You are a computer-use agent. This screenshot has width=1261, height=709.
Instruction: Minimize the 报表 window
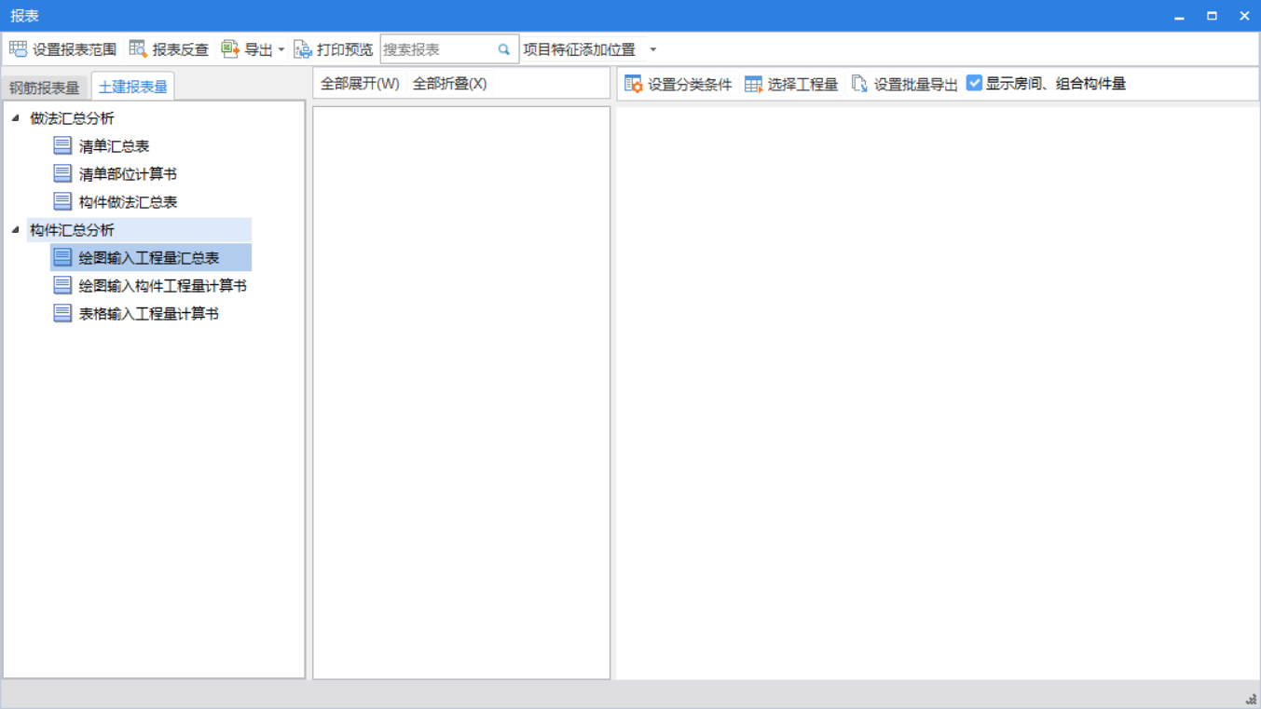pos(1179,17)
